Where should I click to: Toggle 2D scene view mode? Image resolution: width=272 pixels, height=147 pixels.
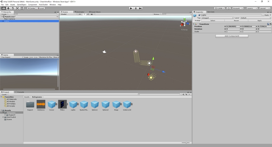tap(80, 14)
